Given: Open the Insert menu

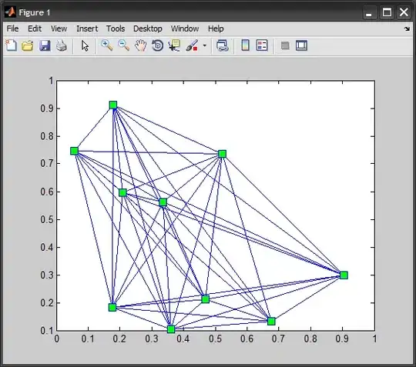Looking at the screenshot, I should coord(87,28).
